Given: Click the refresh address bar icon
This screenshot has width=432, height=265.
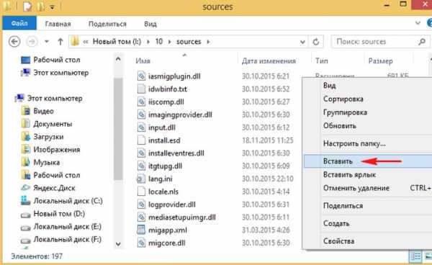Looking at the screenshot, I should click(316, 42).
